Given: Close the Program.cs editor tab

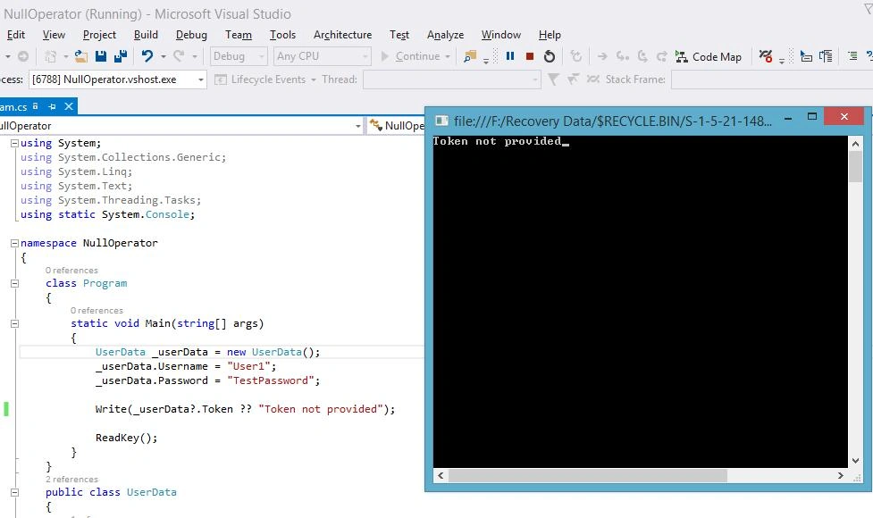Looking at the screenshot, I should click(69, 106).
